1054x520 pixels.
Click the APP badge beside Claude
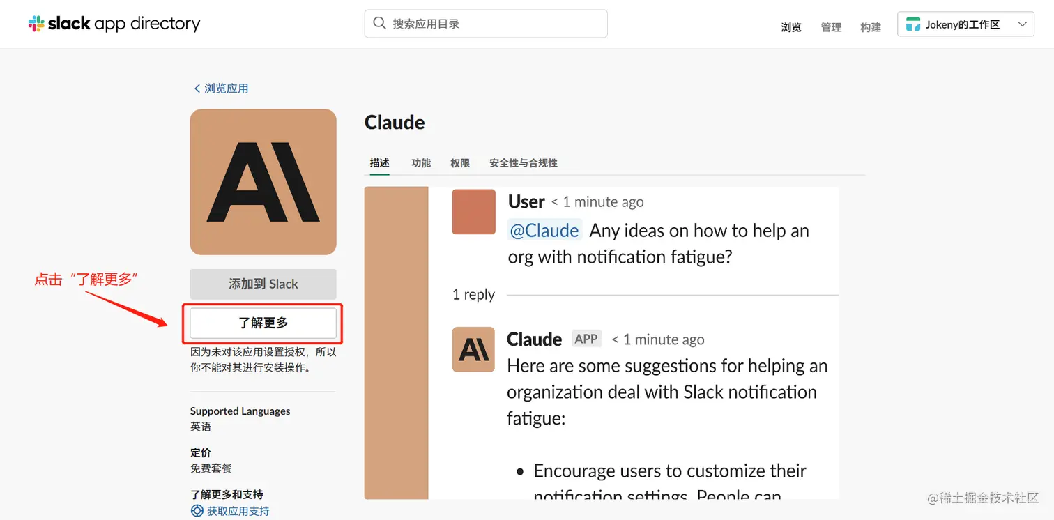point(586,339)
